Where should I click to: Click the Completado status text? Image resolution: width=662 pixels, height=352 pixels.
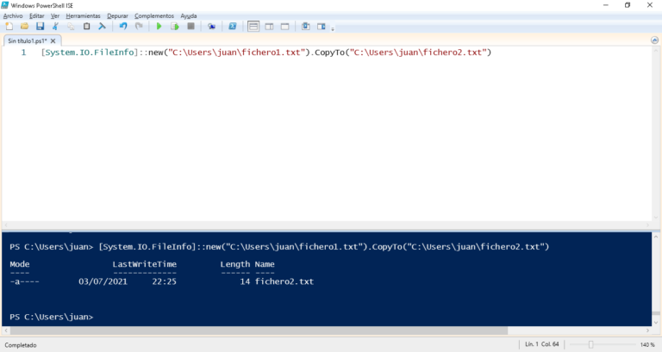[x=21, y=345]
